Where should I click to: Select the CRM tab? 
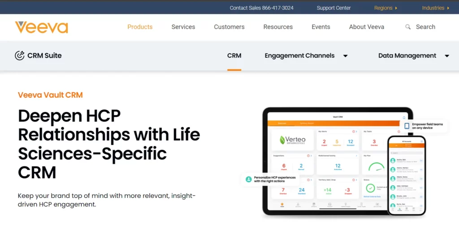coord(234,55)
